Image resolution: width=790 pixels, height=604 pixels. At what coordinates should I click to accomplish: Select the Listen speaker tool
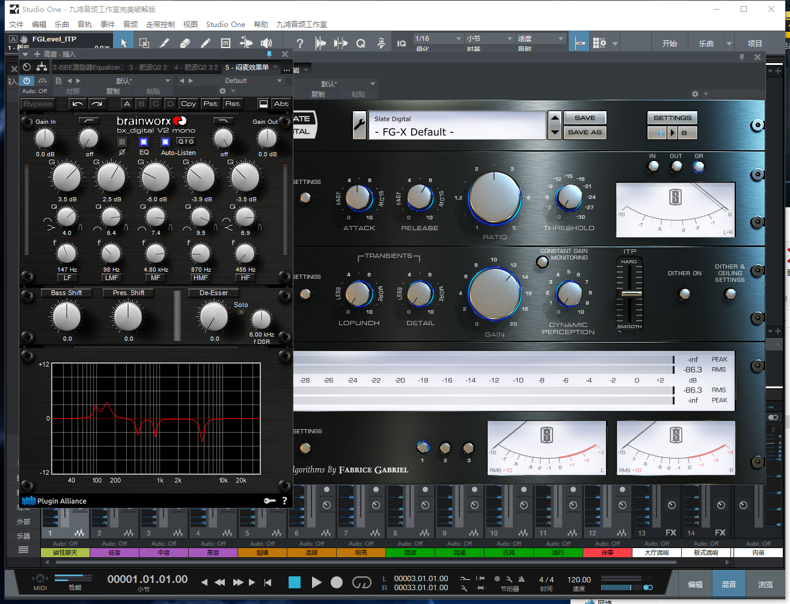click(266, 43)
